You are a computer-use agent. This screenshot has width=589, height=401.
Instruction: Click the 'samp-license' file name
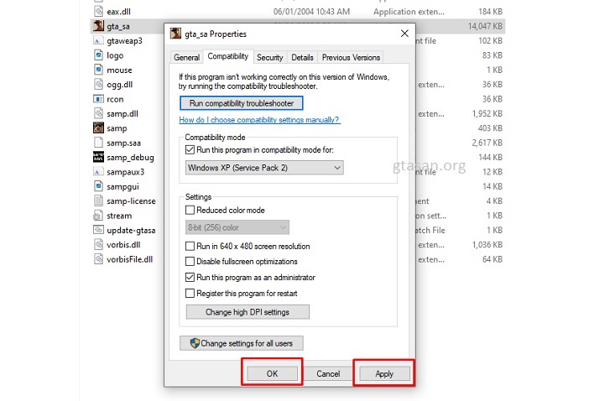coord(131,200)
